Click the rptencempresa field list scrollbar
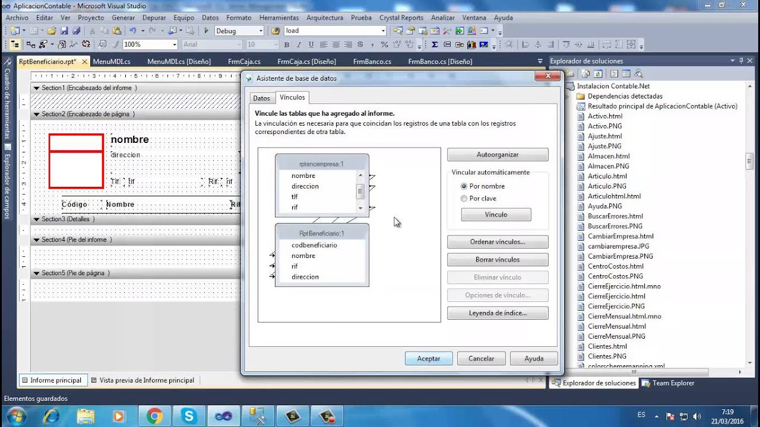760x427 pixels. pyautogui.click(x=360, y=192)
